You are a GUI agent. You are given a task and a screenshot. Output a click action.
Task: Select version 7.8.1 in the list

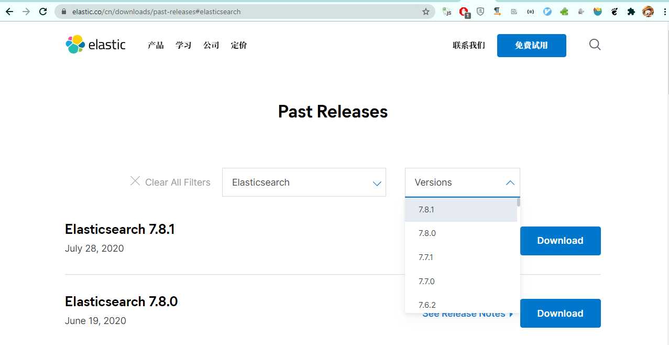coord(461,209)
